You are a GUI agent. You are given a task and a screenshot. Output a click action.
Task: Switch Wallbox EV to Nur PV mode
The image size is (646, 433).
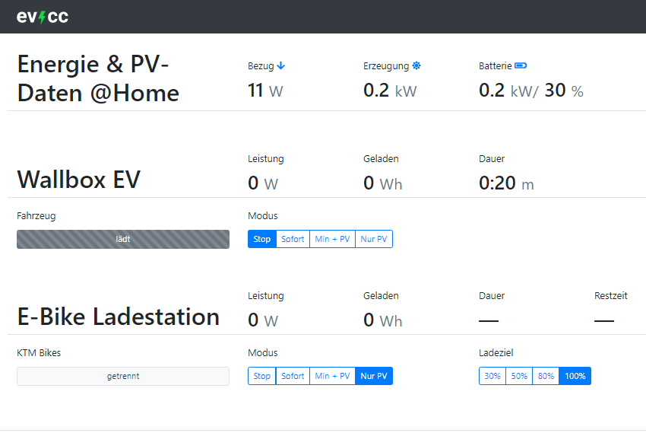[374, 239]
